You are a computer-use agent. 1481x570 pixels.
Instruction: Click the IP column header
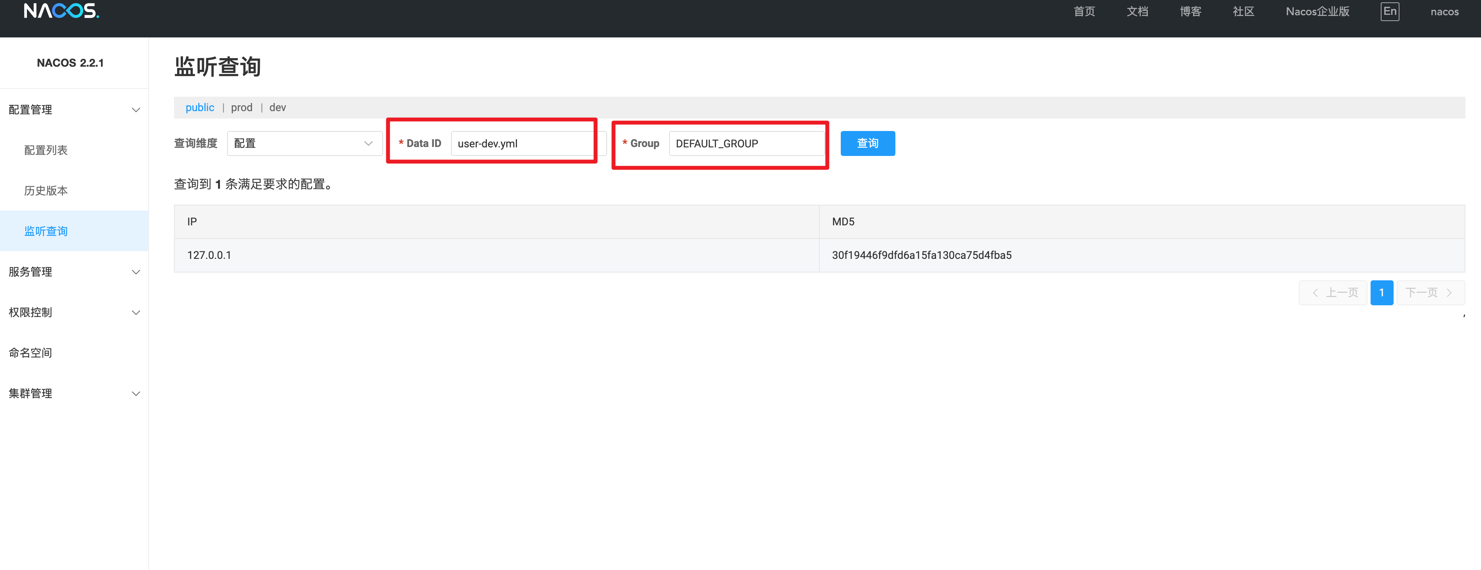[496, 222]
